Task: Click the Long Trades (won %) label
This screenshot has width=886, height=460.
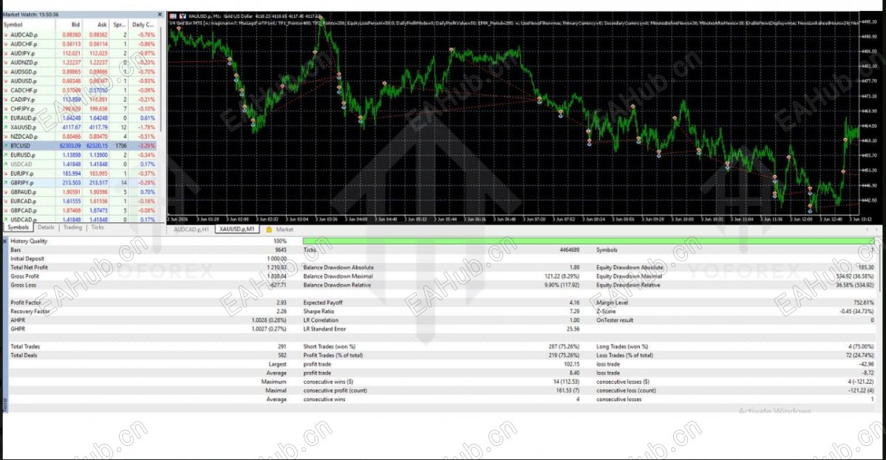Action: (x=622, y=346)
